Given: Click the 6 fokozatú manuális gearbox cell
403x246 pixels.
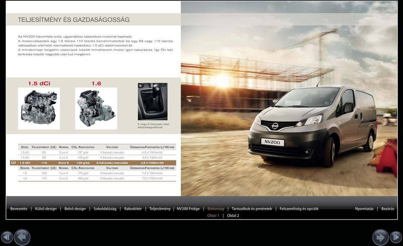Looking at the screenshot, I should tap(112, 163).
